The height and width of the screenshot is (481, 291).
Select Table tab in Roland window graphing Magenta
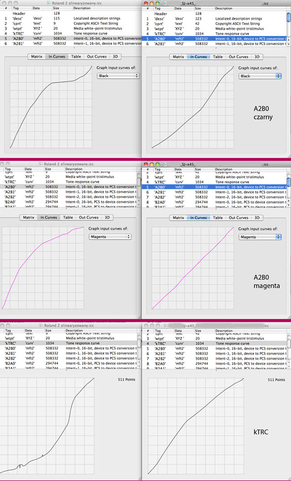click(68, 217)
